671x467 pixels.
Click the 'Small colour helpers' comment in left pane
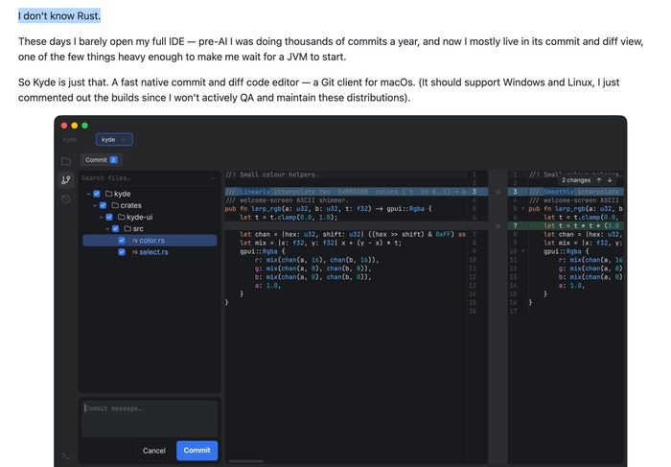[272, 175]
